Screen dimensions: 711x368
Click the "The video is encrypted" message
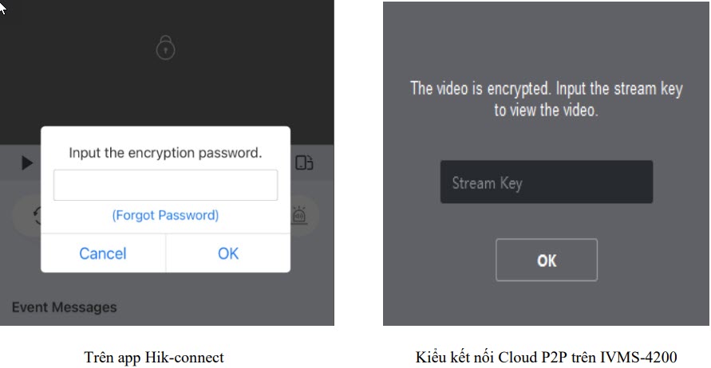click(x=546, y=88)
